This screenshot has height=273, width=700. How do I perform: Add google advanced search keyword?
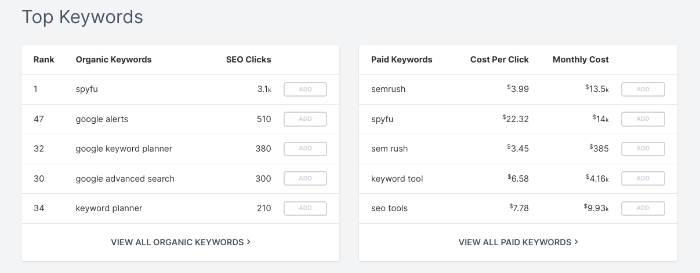pyautogui.click(x=305, y=179)
